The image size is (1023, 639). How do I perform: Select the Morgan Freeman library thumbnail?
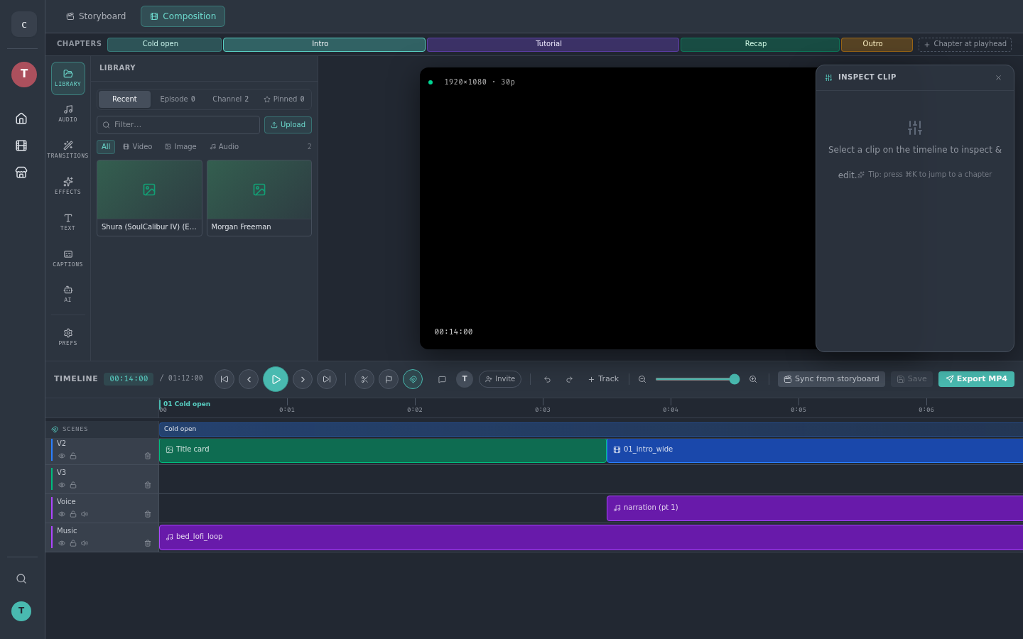click(x=259, y=198)
